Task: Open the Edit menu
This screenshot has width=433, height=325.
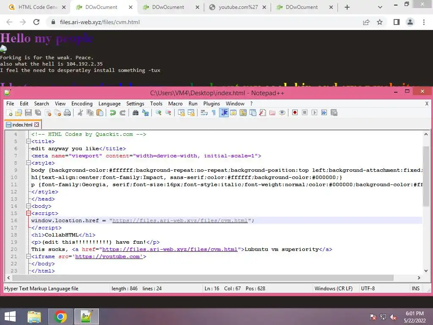Action: 24,104
